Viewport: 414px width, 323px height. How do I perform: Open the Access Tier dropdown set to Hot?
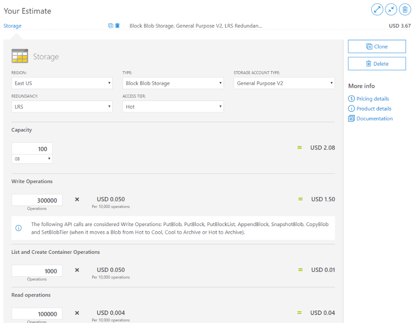coord(173,107)
